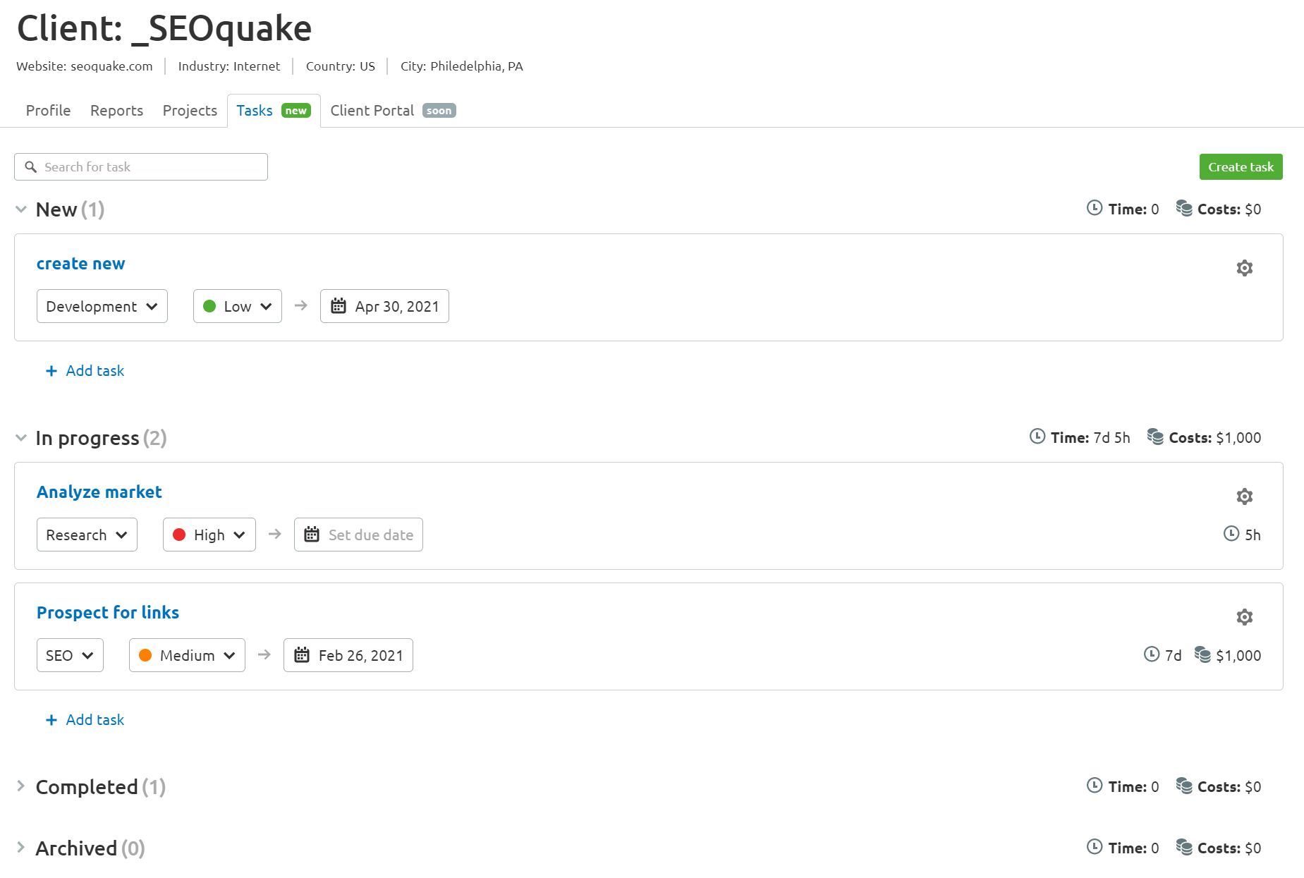
Task: Click the calendar icon beside Apr 30, 2021
Action: [x=338, y=305]
